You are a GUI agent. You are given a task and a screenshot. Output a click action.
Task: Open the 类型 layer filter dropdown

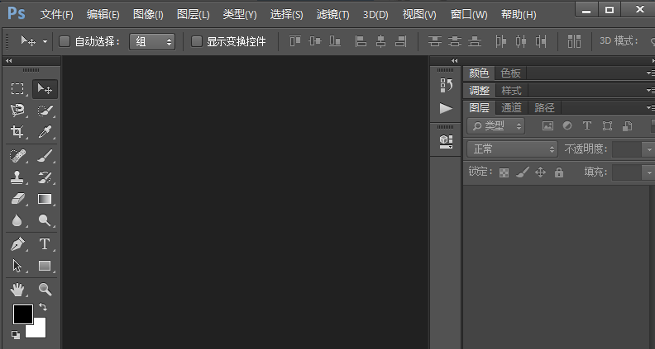[496, 126]
